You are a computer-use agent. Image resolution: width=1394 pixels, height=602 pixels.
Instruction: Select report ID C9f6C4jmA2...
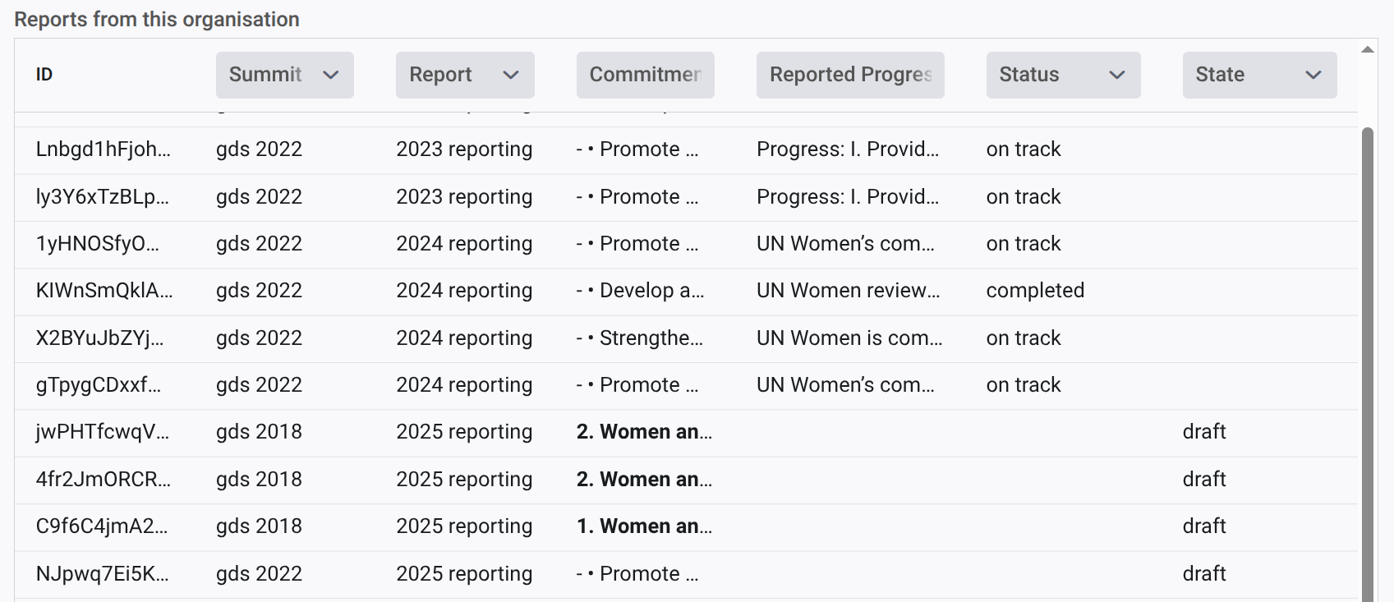point(102,526)
